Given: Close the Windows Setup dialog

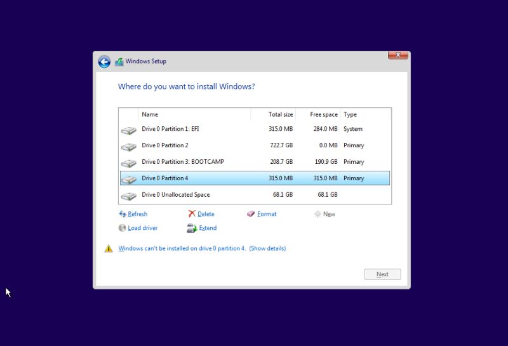Looking at the screenshot, I should (x=398, y=55).
